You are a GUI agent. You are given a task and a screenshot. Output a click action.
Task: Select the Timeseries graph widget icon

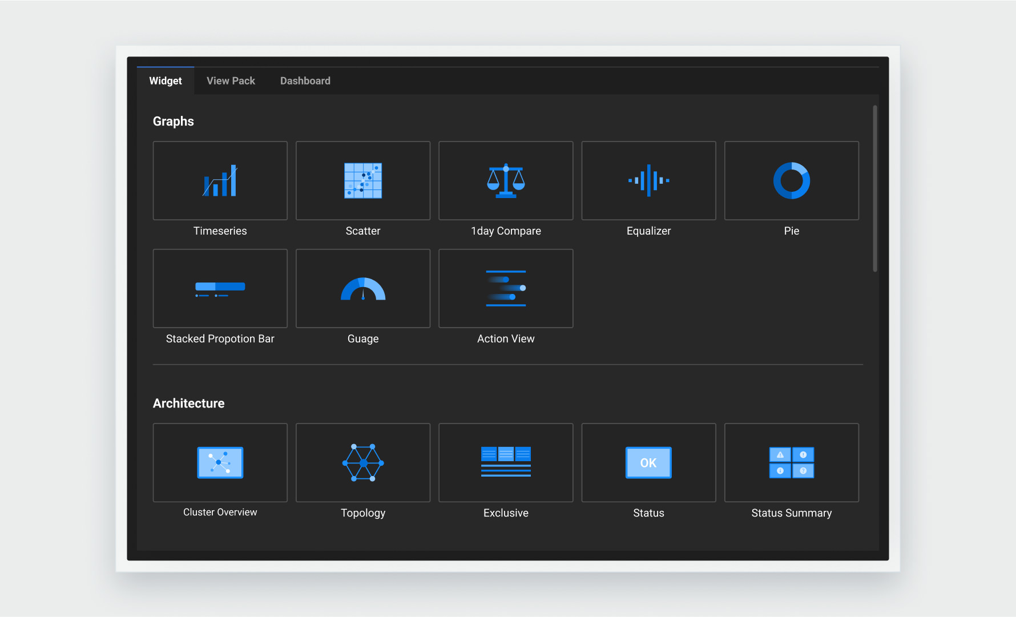point(220,181)
